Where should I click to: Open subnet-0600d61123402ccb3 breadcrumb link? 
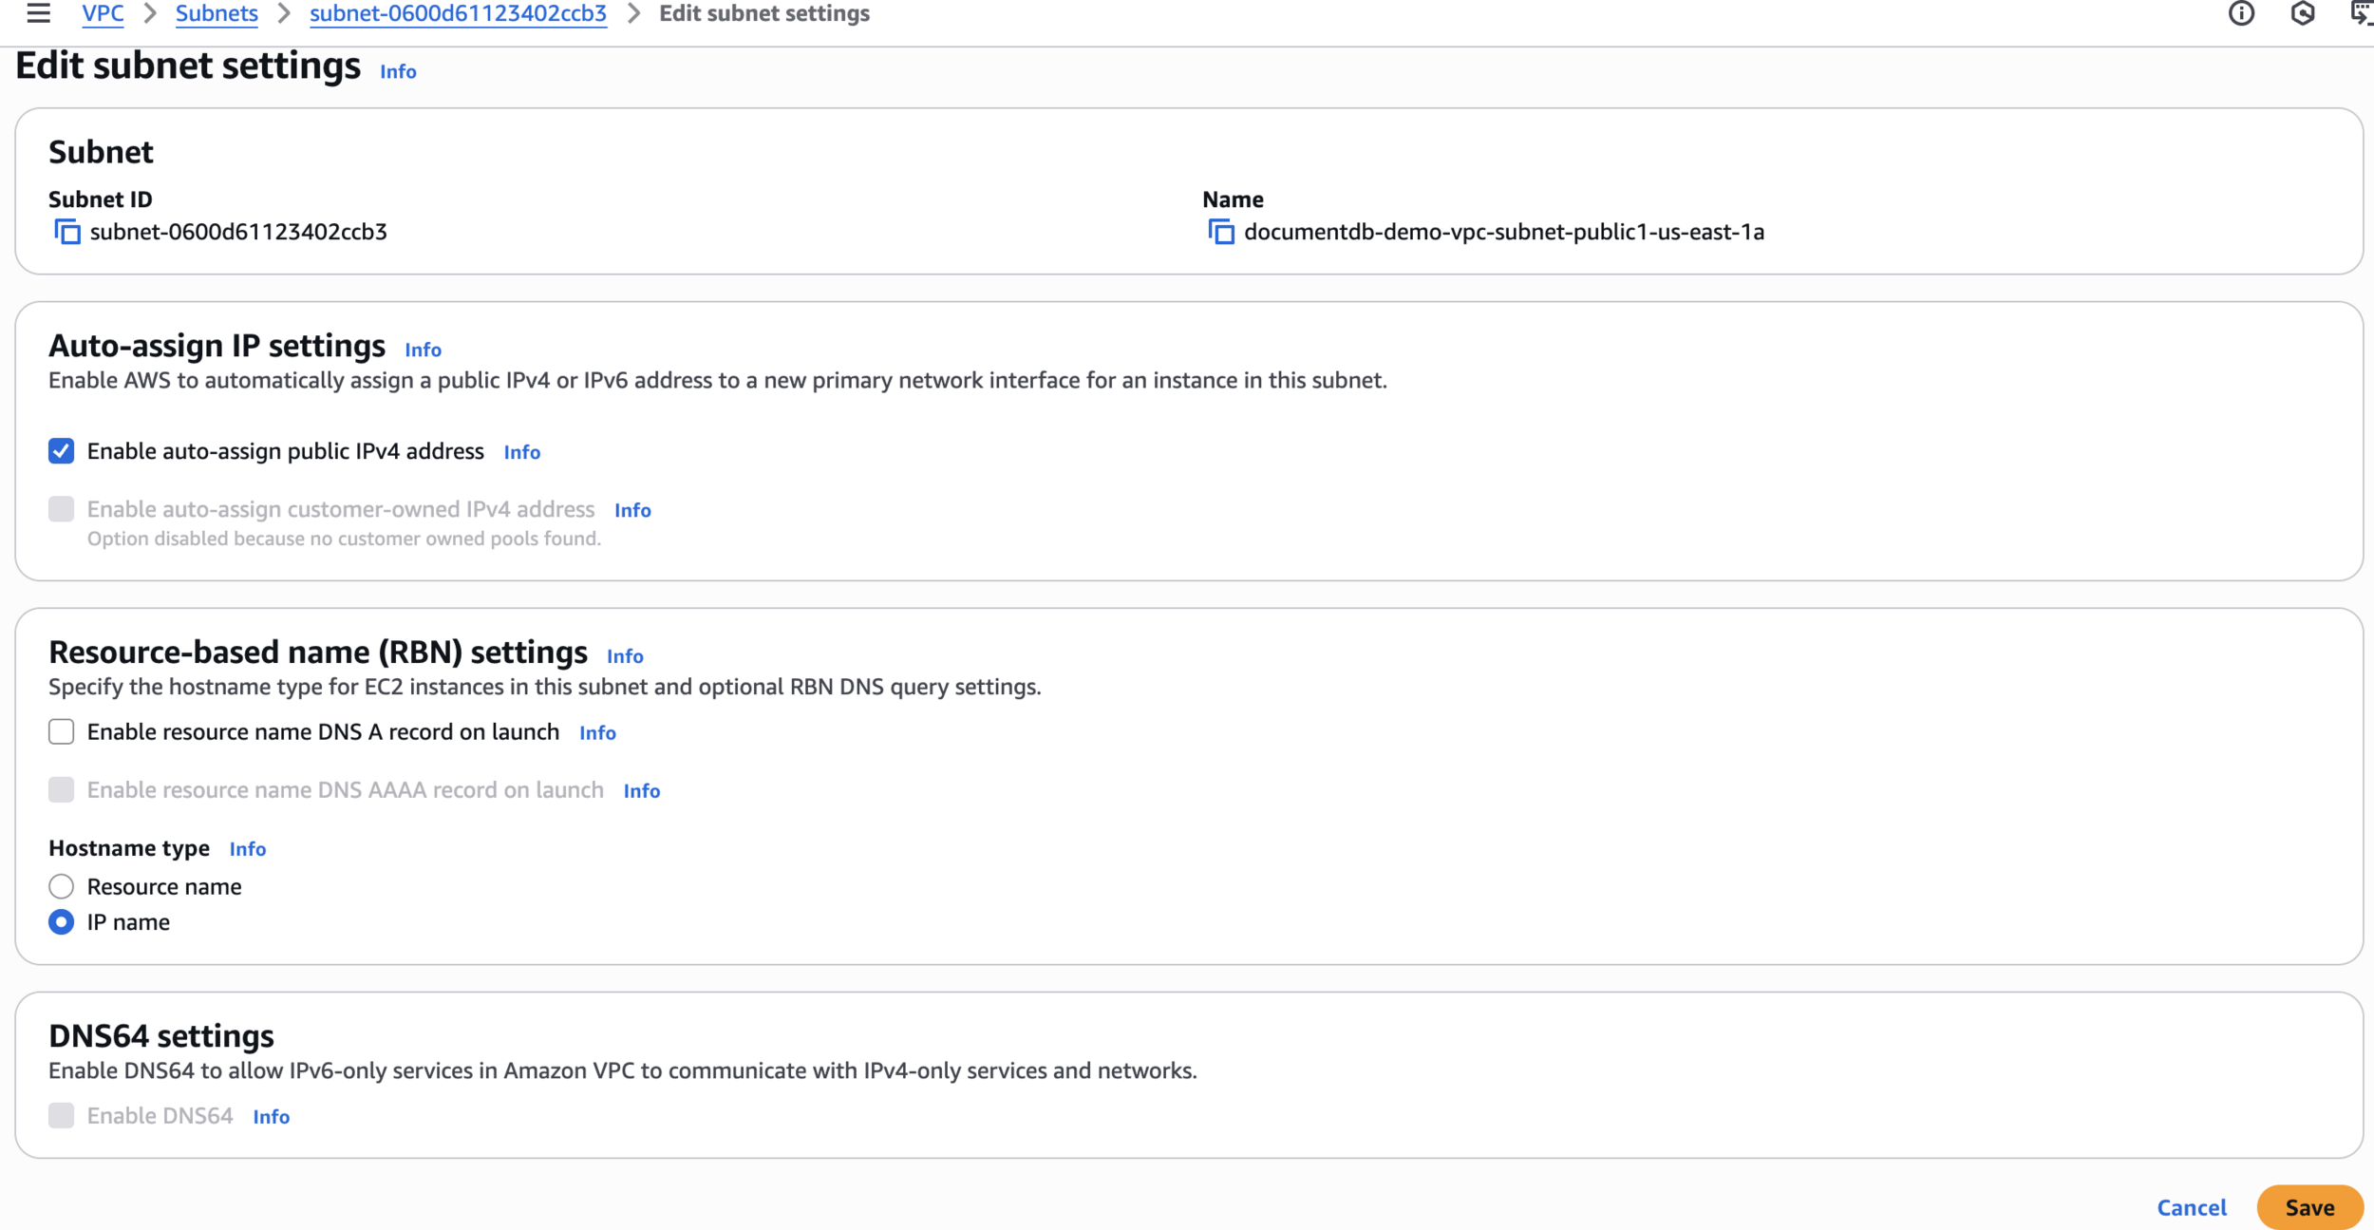coord(458,13)
